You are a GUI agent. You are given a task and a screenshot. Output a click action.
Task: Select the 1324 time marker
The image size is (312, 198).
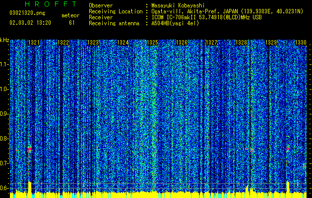pos(123,43)
